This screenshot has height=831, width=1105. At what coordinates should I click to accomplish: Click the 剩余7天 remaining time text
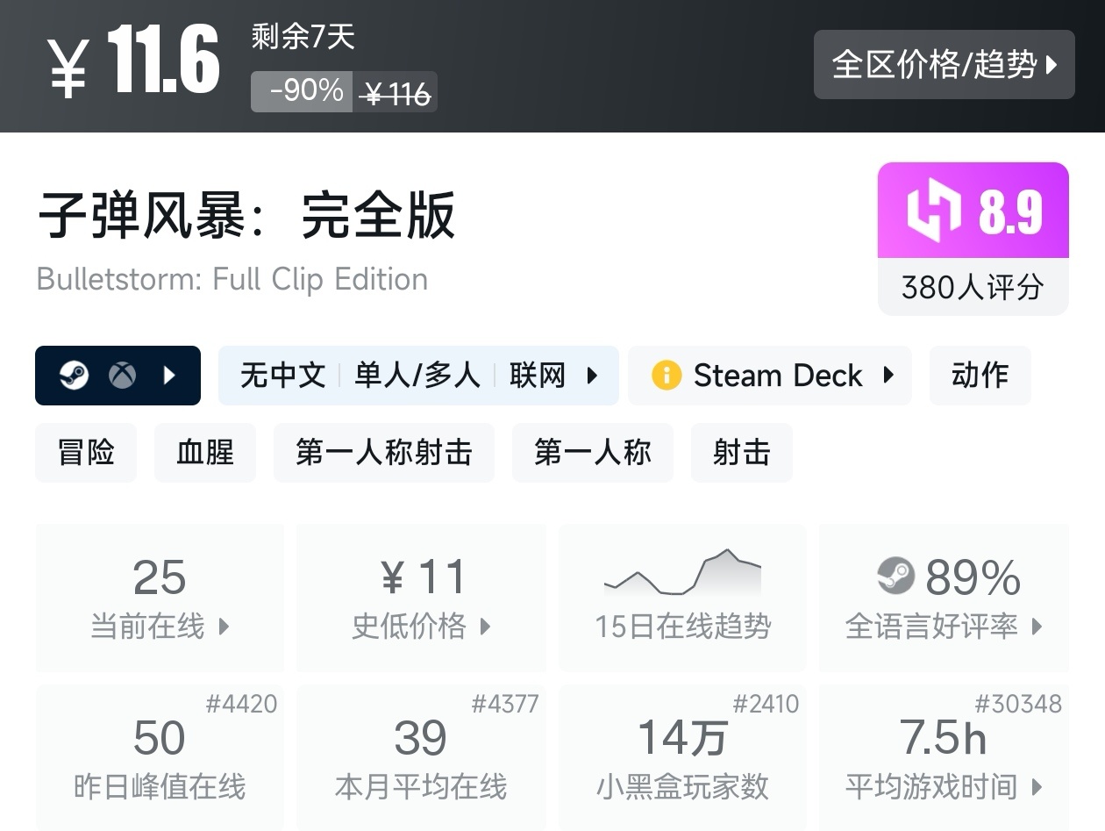pos(303,37)
